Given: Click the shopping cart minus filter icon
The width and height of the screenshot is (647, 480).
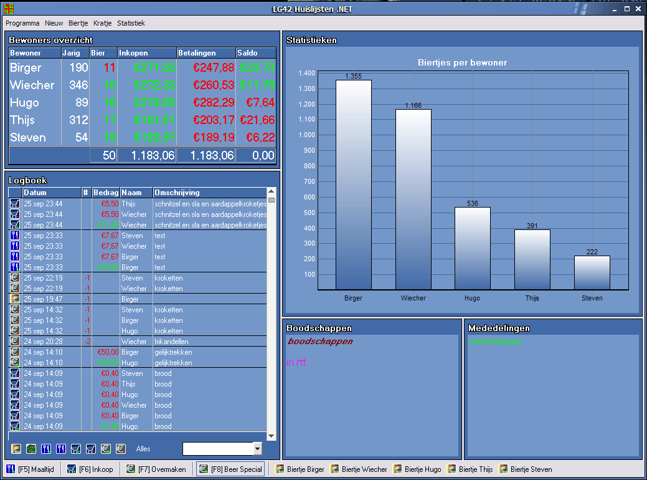Looking at the screenshot, I should 91,449.
